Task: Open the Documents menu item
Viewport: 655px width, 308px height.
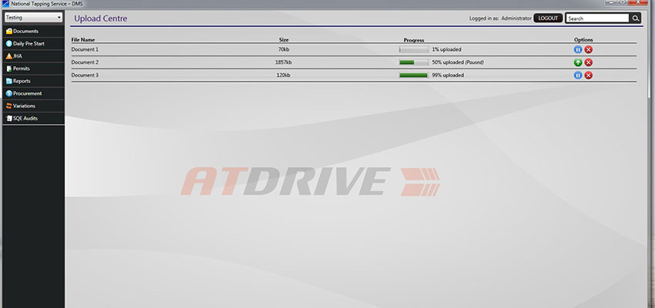Action: pyautogui.click(x=33, y=32)
